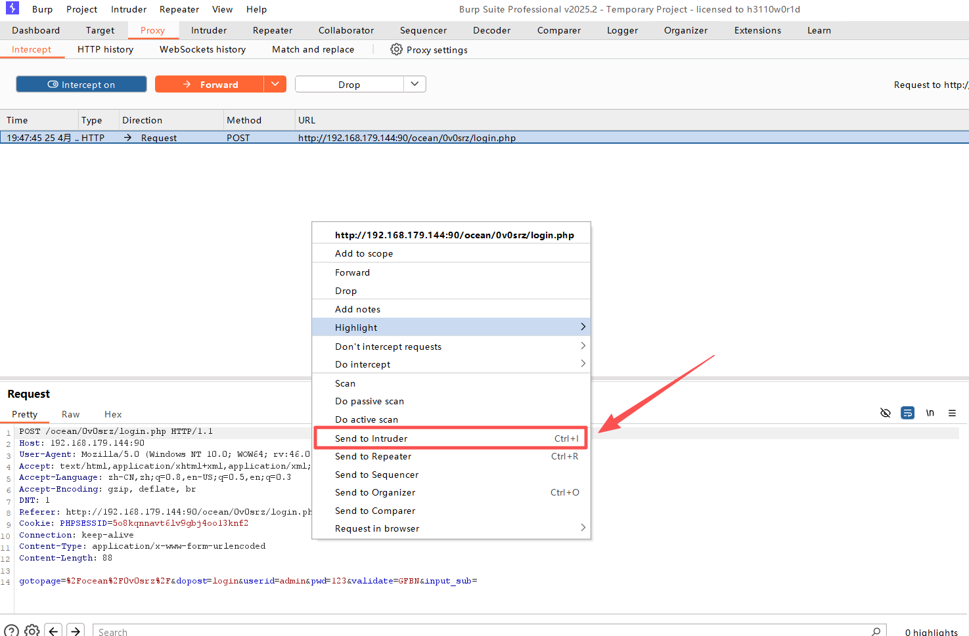
Task: Click search magnifier icon in search field
Action: point(876,631)
